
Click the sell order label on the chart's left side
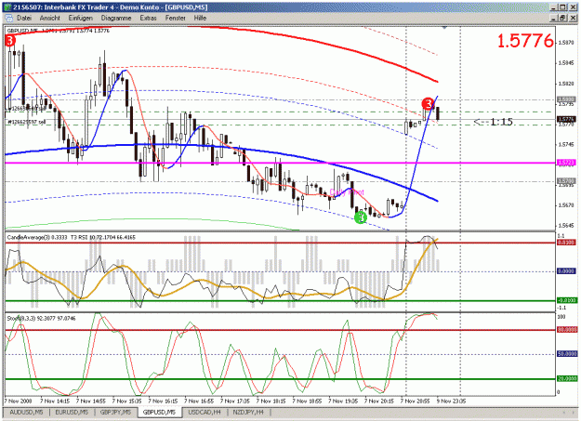pyautogui.click(x=27, y=122)
